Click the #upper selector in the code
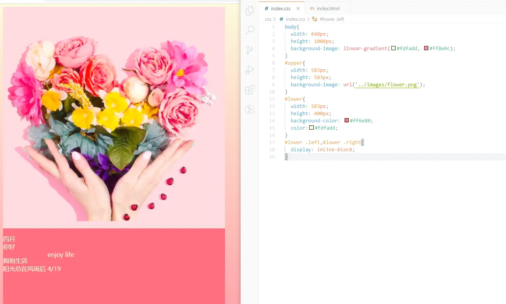The height and width of the screenshot is (304, 506). 294,63
